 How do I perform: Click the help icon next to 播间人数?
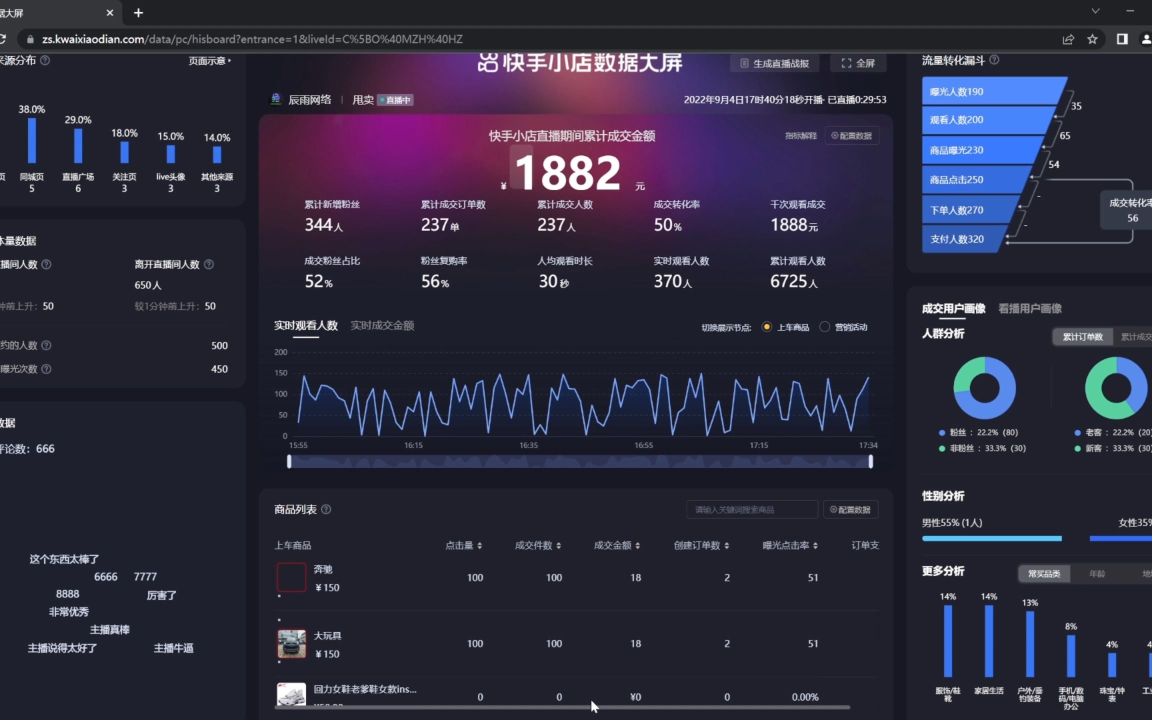point(46,264)
